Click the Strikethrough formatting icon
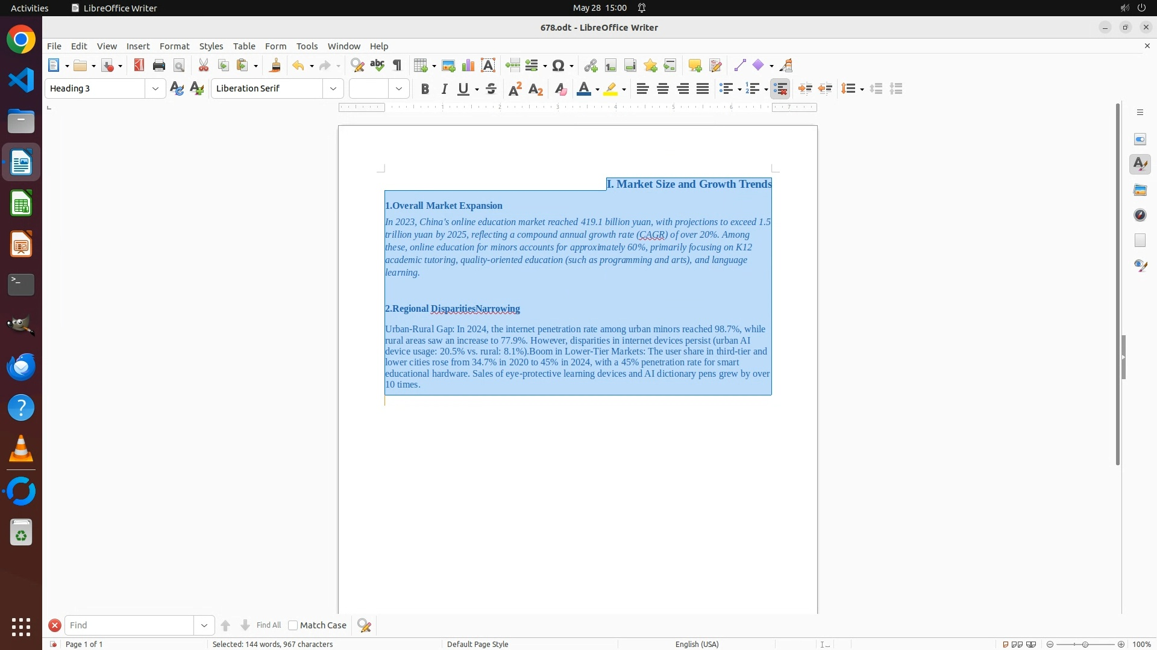 [491, 89]
